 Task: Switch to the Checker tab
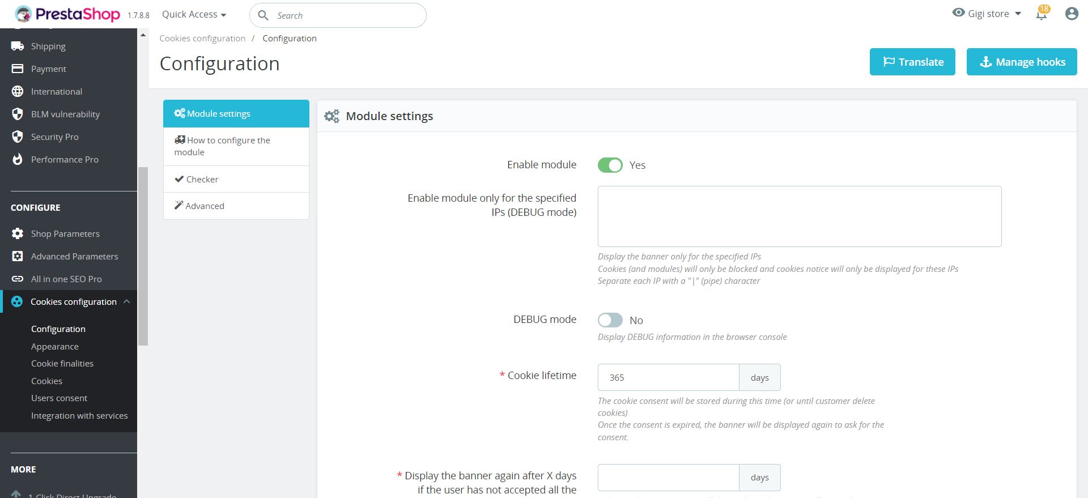click(236, 179)
